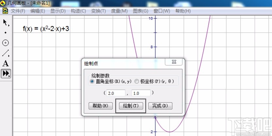Click the 帮助(H) button in dialog

point(101,106)
